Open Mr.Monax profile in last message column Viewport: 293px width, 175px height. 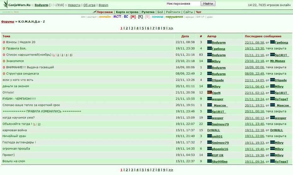coord(278,61)
